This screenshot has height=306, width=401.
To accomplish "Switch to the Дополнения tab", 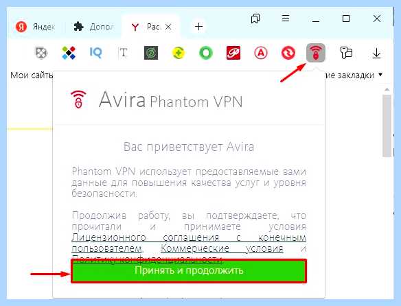I will click(x=93, y=27).
